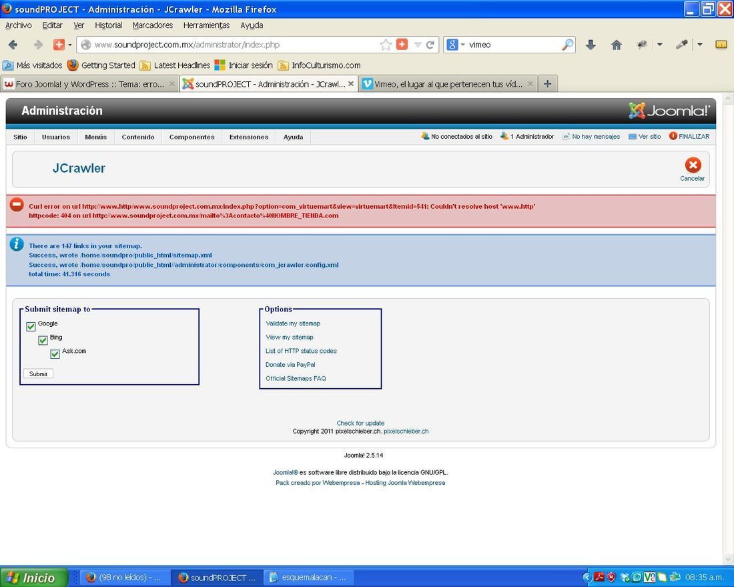Click the Submit sitemap button
734x587 pixels.
pyautogui.click(x=39, y=374)
